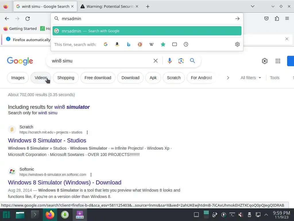Search in bookmarks via star icon
Screen dimensions: 294x221
coord(163,44)
